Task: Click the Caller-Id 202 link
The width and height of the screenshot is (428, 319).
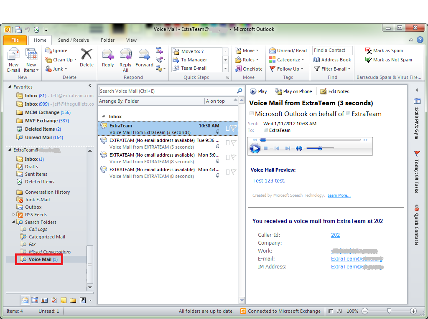Action: (x=335, y=235)
